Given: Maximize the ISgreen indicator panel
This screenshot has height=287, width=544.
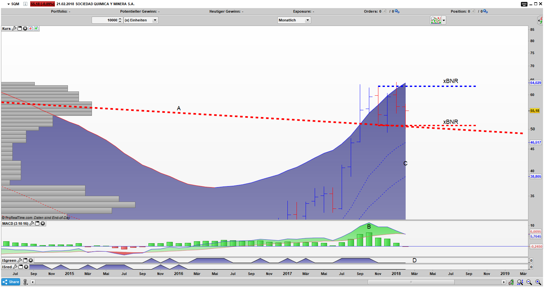Looking at the screenshot, I should pos(25,260).
